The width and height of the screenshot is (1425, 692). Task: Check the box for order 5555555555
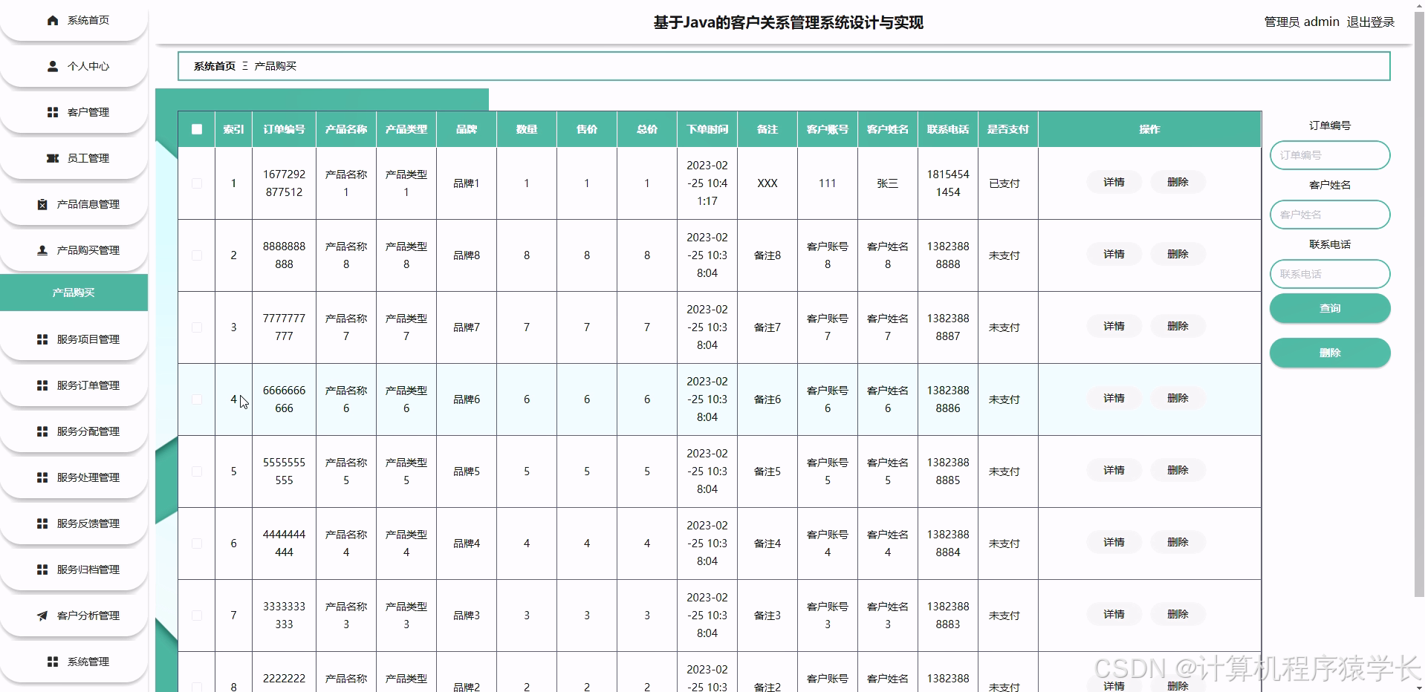tap(197, 471)
